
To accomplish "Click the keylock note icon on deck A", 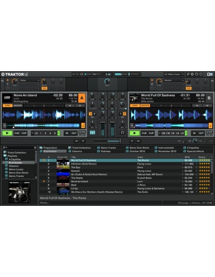I will pyautogui.click(x=83, y=125).
